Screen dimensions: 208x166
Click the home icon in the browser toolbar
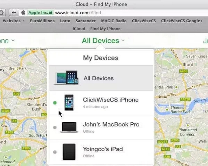[2, 12]
